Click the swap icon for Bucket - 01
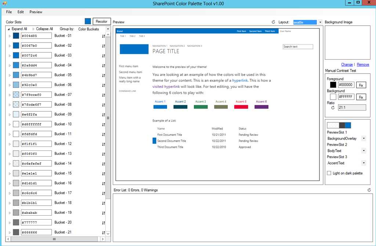This screenshot has height=246, width=376. [103, 36]
